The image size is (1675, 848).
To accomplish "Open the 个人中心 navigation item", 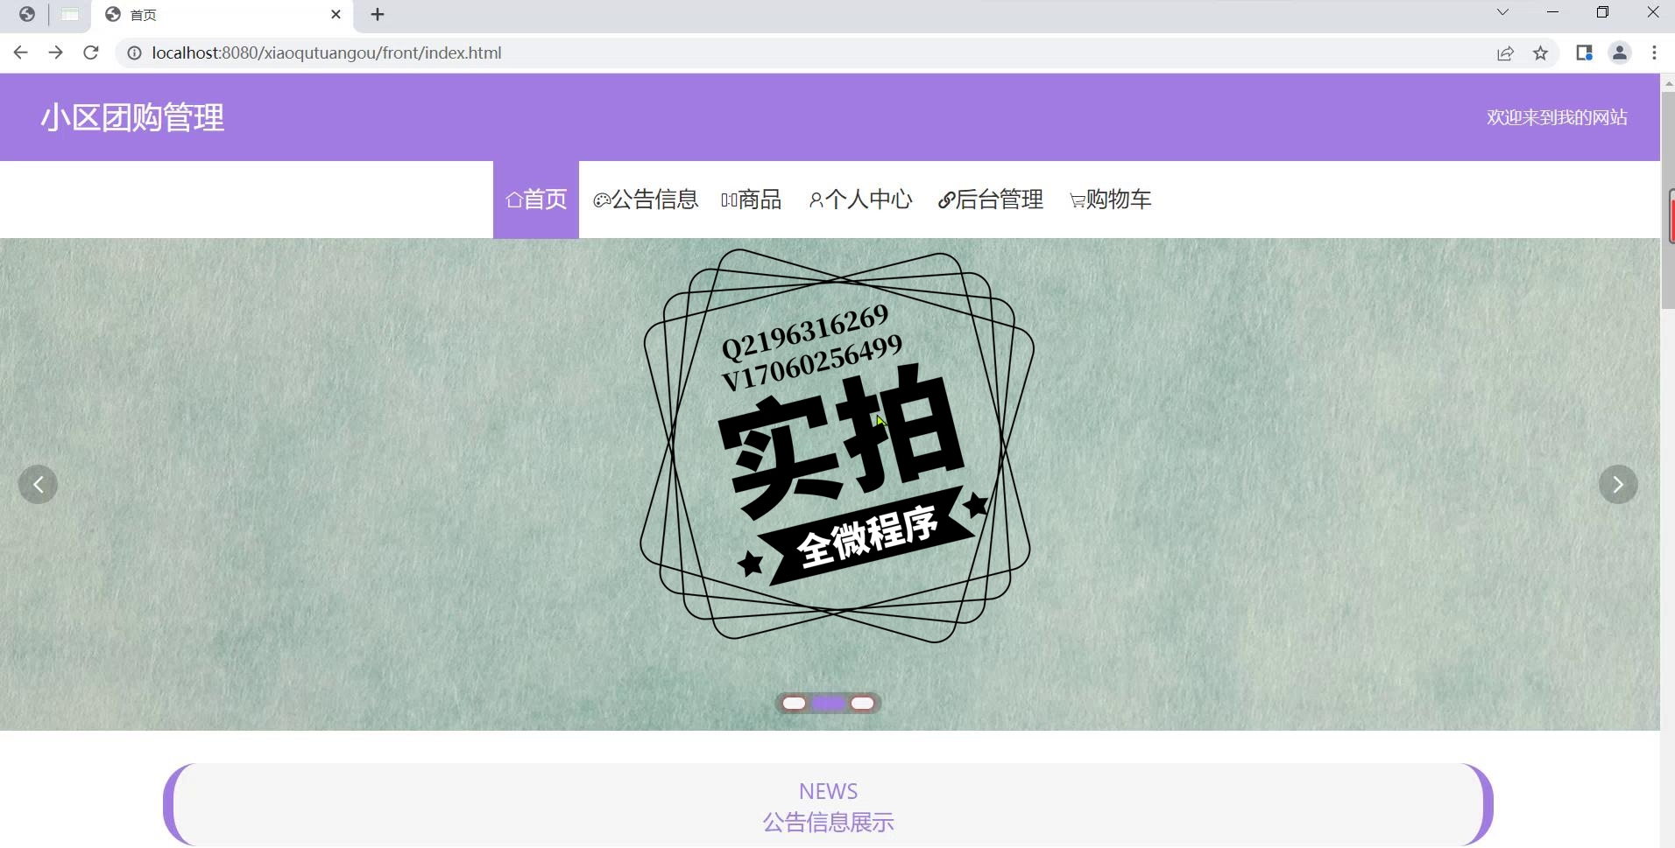I will click(x=860, y=200).
